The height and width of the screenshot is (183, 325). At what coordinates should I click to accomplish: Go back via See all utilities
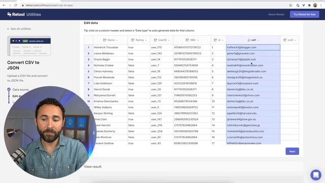pos(19,29)
